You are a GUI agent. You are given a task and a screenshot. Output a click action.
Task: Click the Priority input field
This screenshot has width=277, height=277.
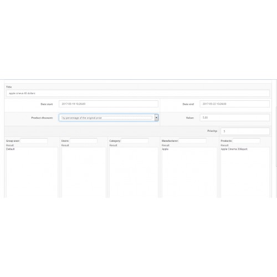pos(245,131)
